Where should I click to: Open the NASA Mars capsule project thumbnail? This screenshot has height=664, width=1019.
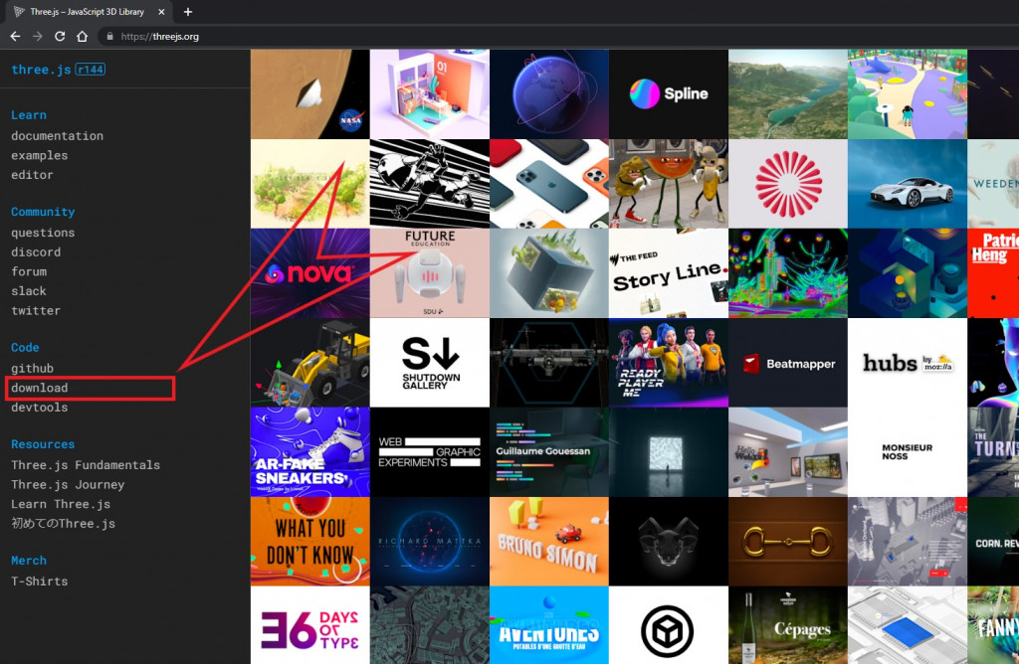[310, 94]
